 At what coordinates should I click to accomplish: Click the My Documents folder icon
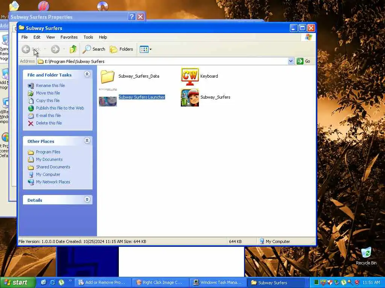(31, 160)
